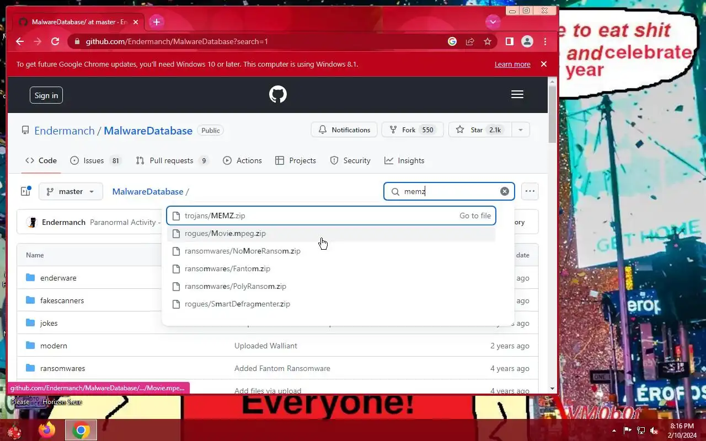Viewport: 706px width, 441px height.
Task: Click the browser address bar URL
Action: coord(176,41)
